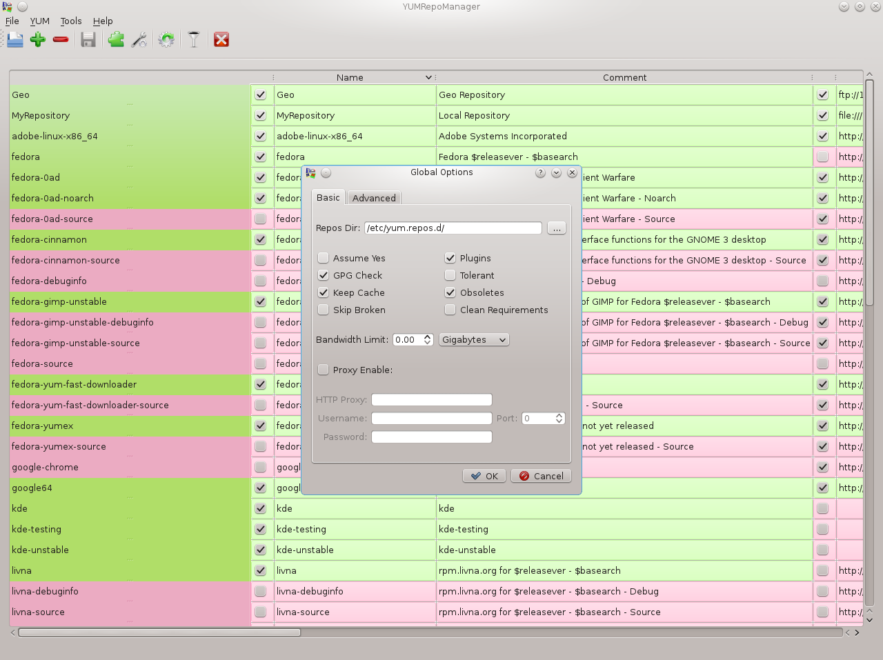
Task: Enable the Assume Yes checkbox
Action: tap(323, 258)
